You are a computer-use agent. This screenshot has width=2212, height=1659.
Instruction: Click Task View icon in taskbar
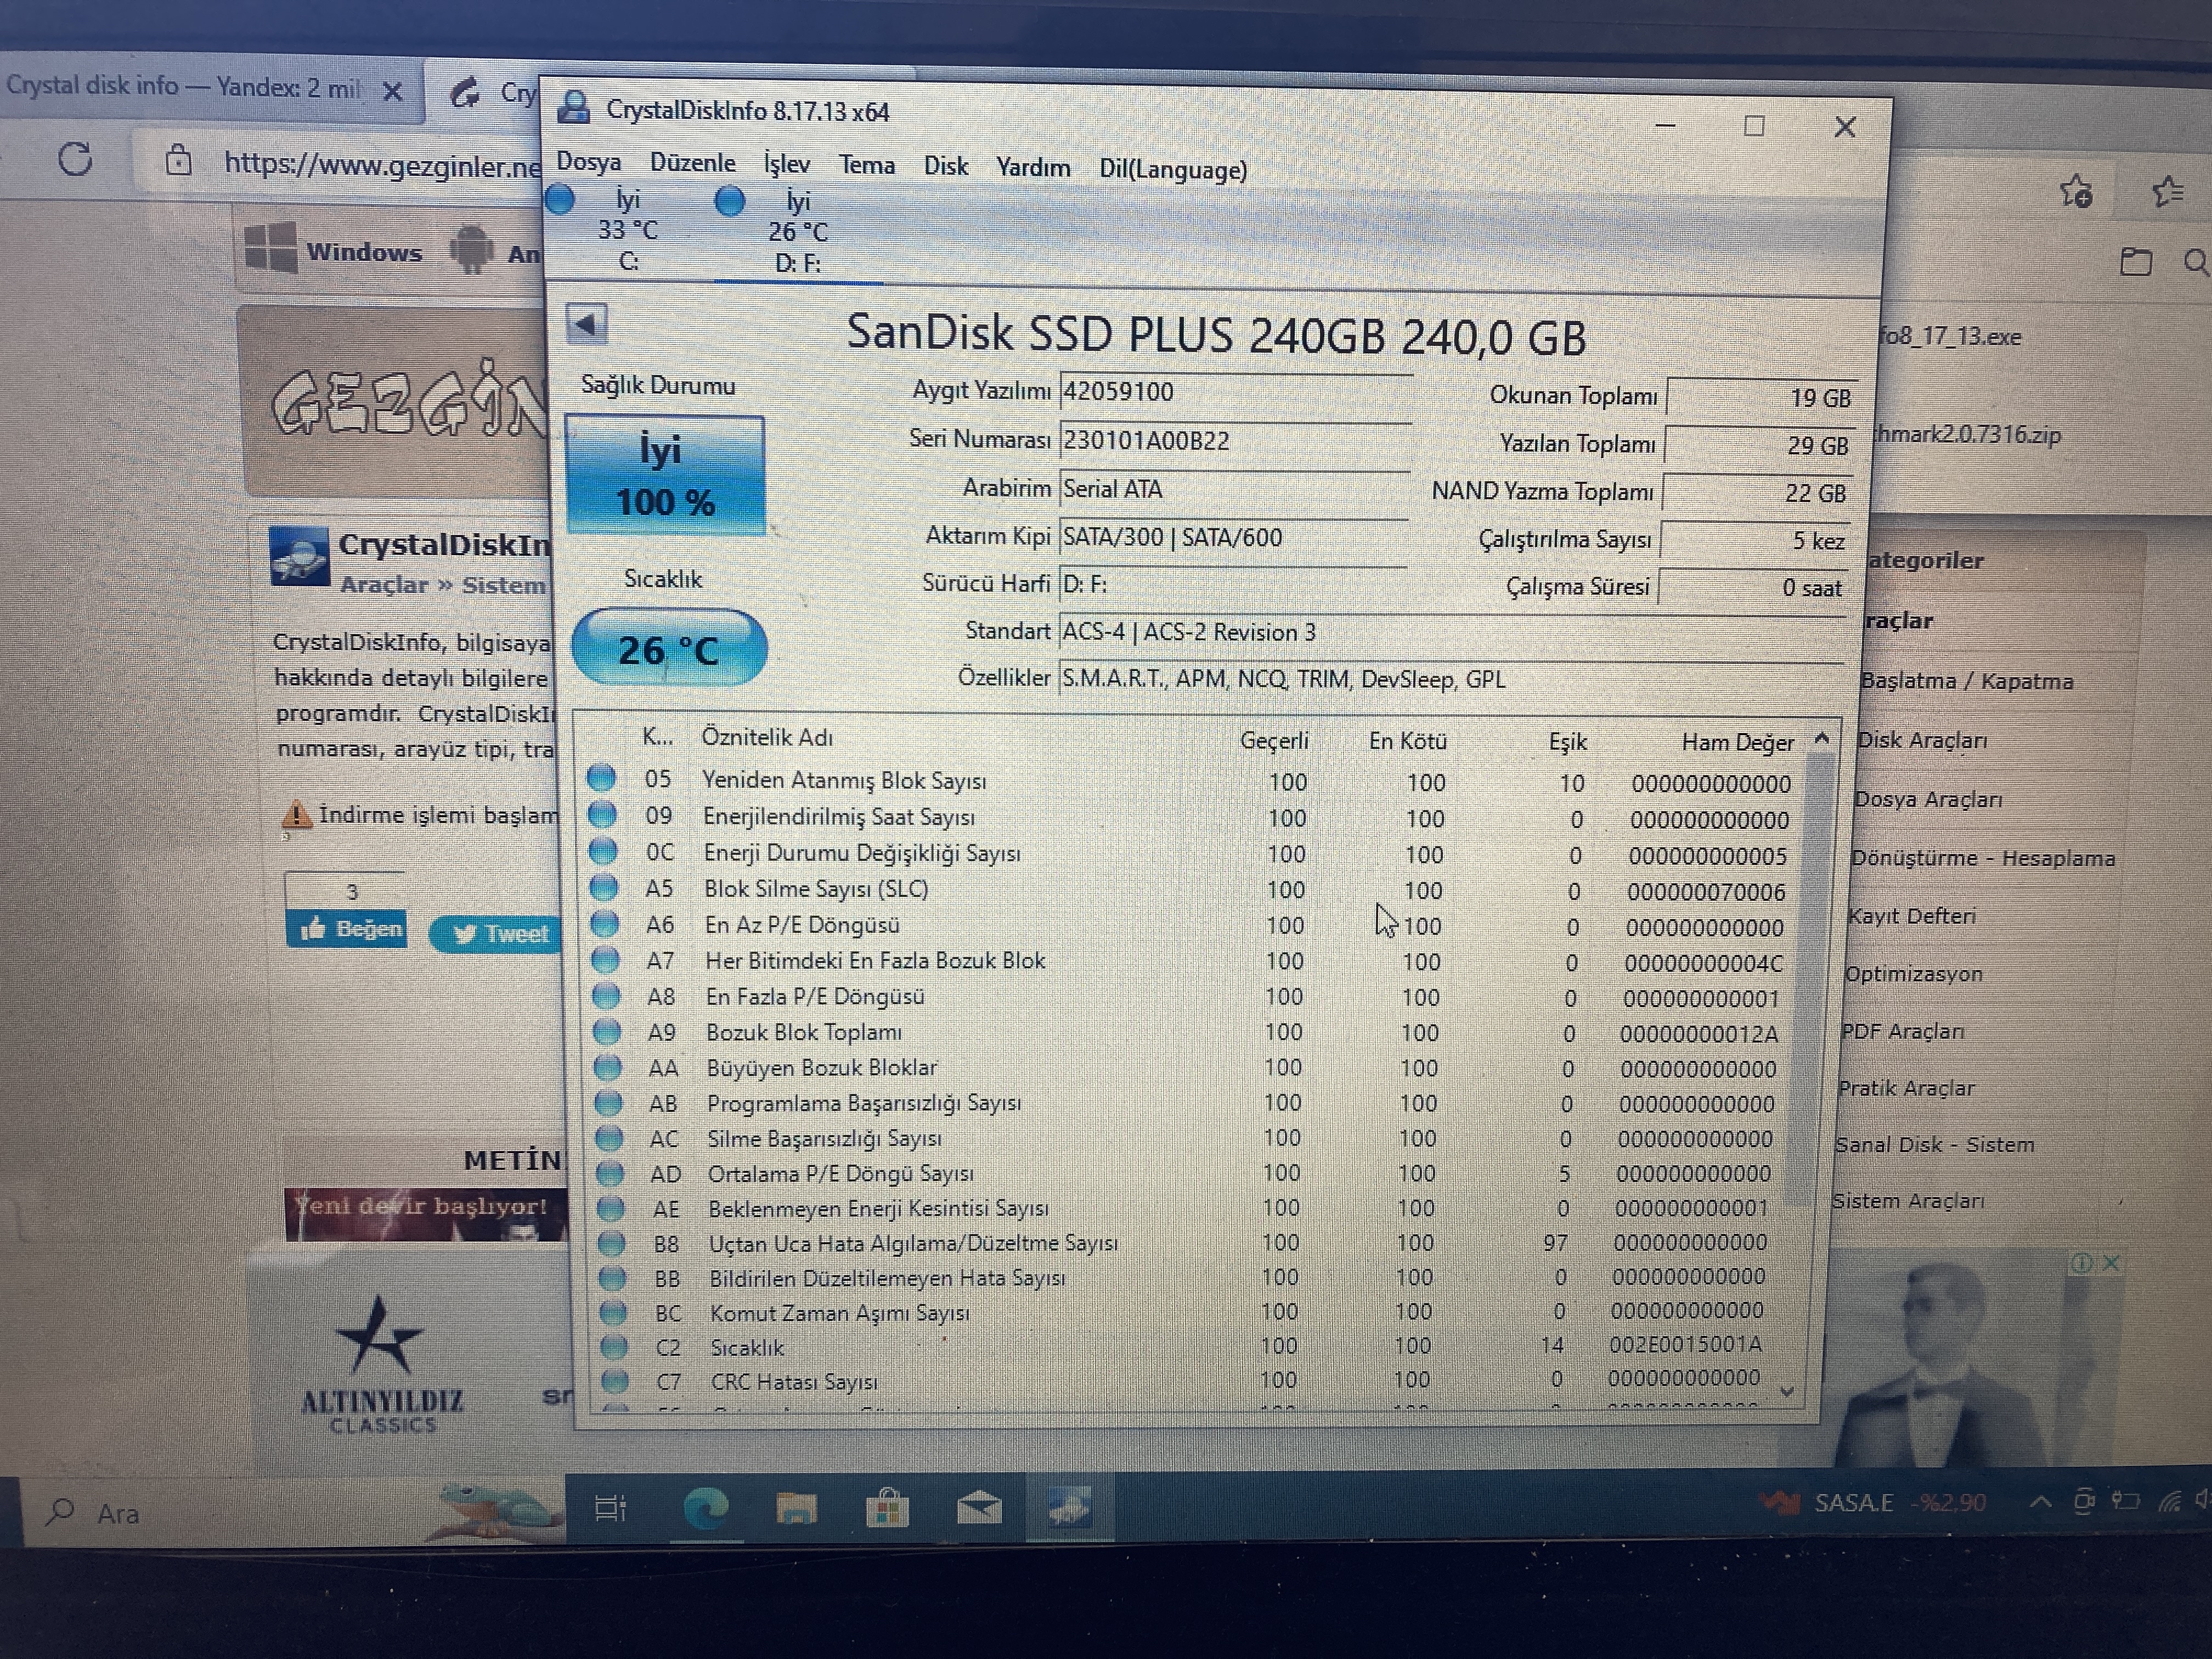[610, 1508]
